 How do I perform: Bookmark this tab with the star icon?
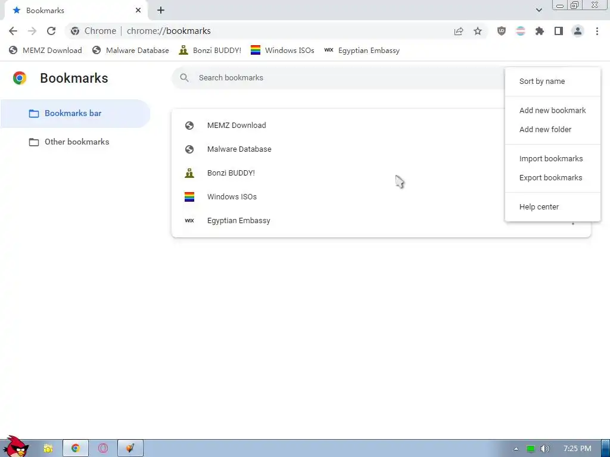pyautogui.click(x=478, y=31)
